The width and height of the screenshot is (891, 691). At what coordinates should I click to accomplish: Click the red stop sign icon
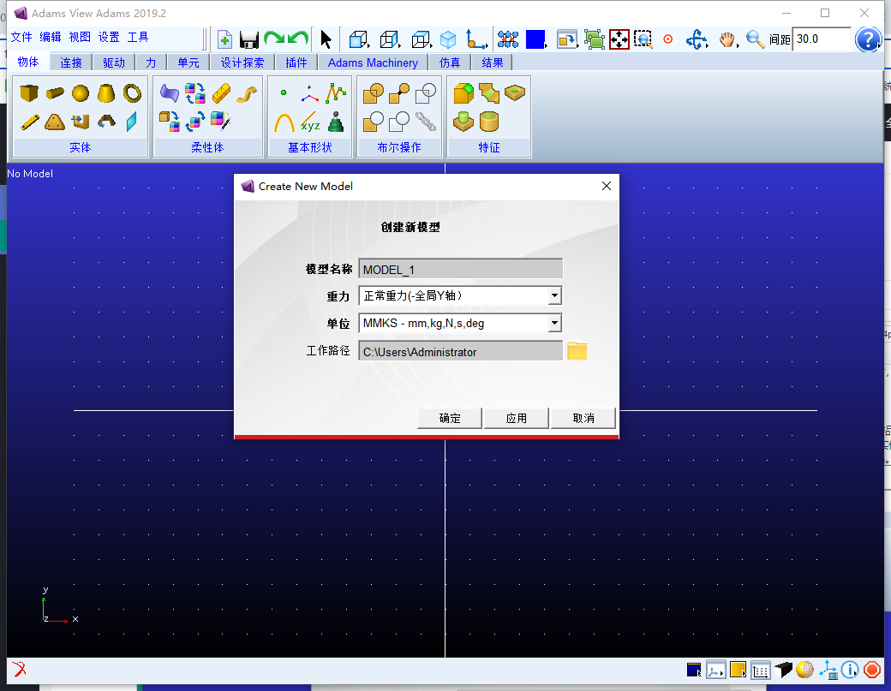(x=871, y=670)
